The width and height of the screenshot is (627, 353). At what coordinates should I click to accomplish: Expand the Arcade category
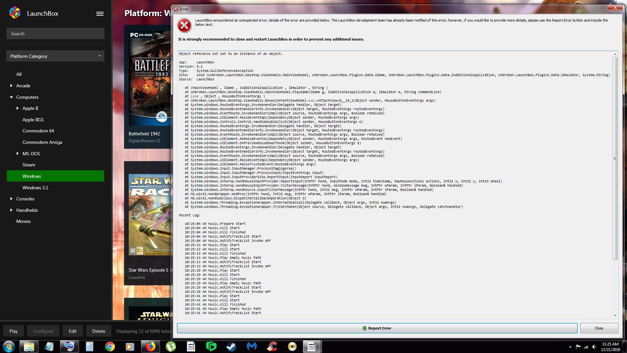[x=11, y=86]
